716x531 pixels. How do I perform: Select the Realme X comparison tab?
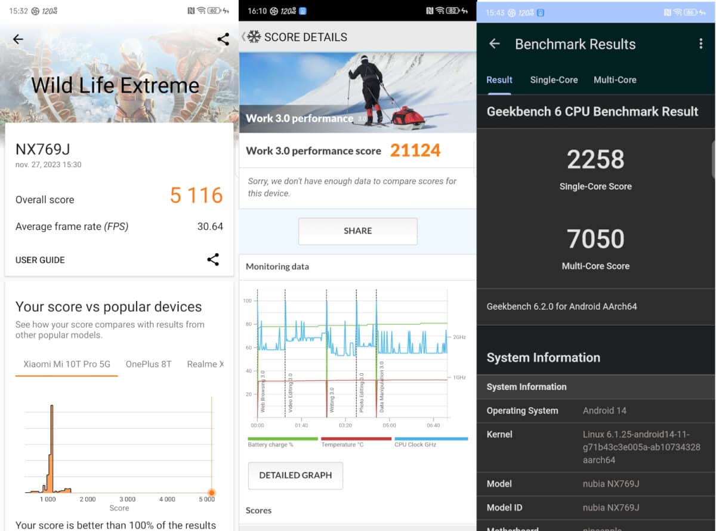[205, 364]
